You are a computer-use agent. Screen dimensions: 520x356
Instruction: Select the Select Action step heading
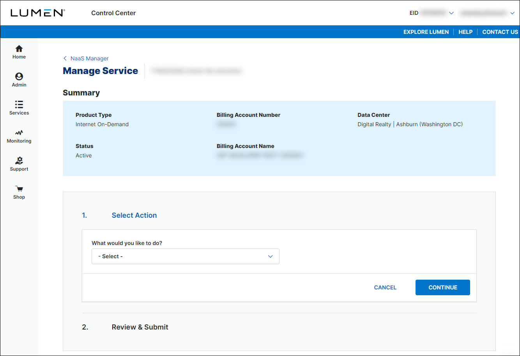pyautogui.click(x=134, y=215)
